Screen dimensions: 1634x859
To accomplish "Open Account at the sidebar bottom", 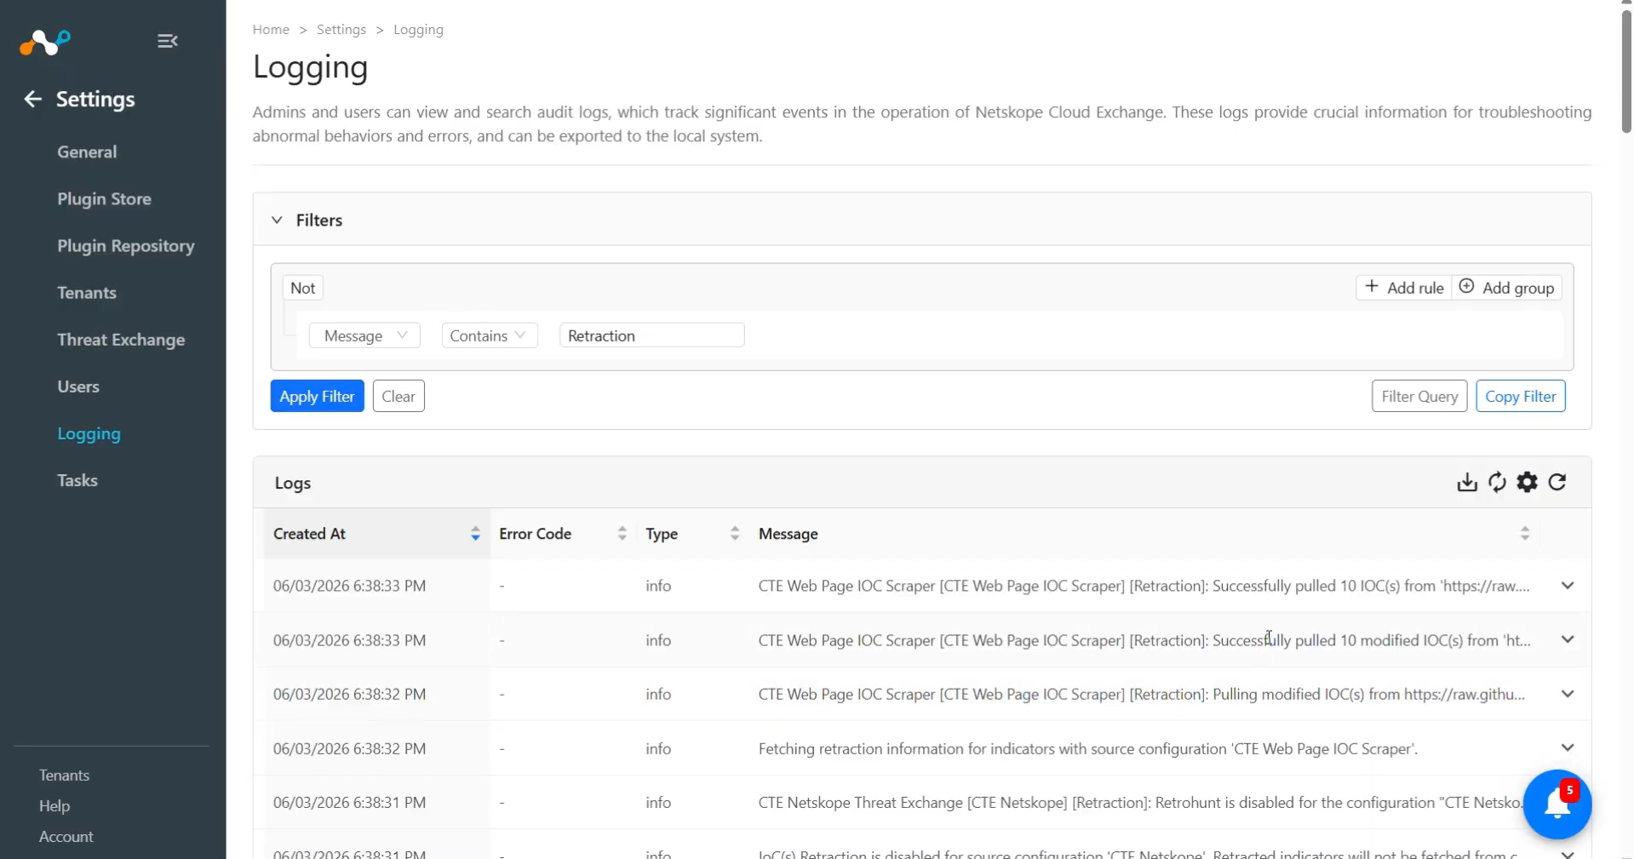I will [66, 836].
